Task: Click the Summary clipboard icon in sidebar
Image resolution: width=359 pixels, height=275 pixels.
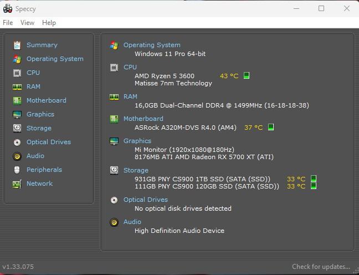Action: click(17, 45)
